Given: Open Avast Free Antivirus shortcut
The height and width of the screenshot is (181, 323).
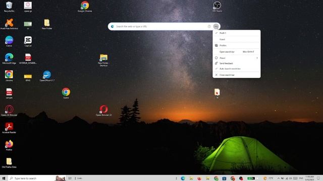Looking at the screenshot, I should coord(9,24).
